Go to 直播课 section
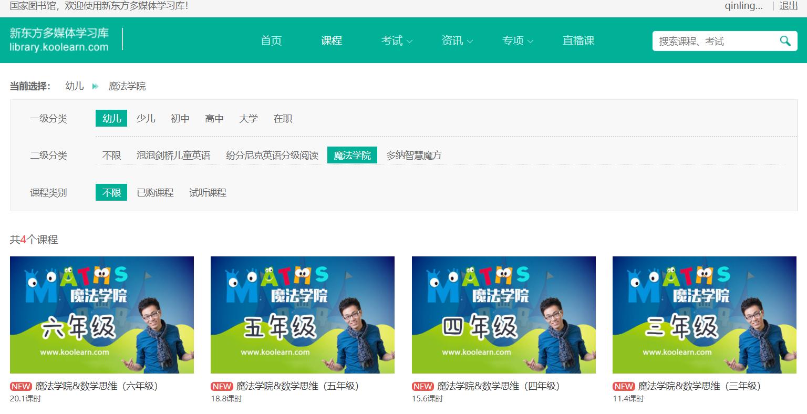The image size is (807, 414). (578, 40)
